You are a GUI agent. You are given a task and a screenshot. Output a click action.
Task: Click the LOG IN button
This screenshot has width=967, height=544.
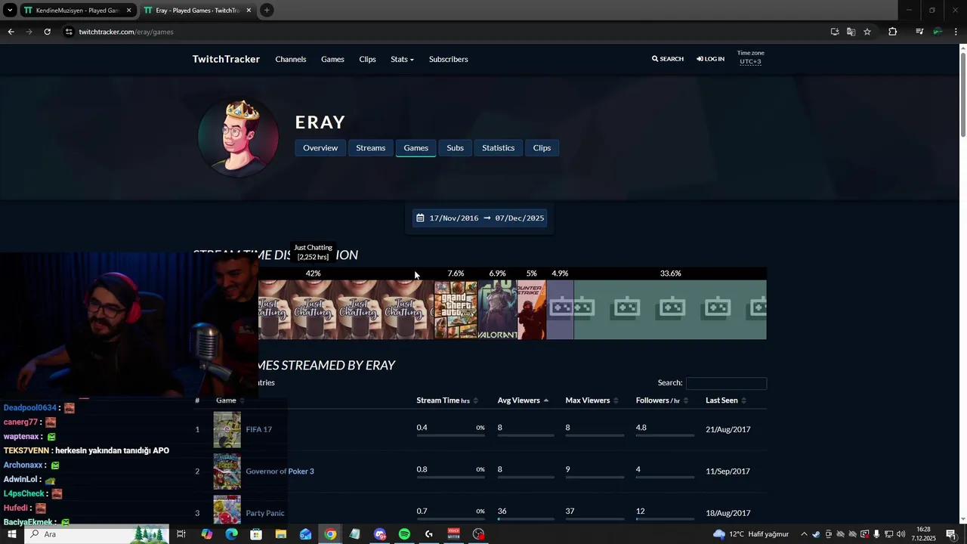point(711,59)
